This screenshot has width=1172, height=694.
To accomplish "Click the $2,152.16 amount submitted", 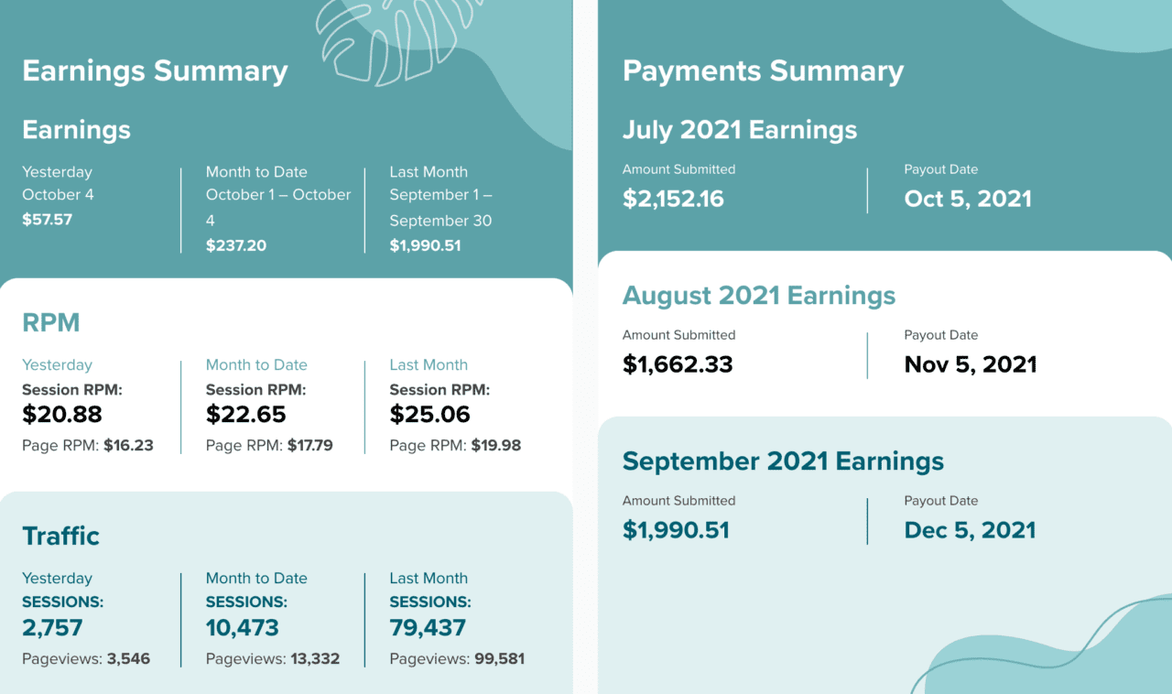I will pos(673,199).
